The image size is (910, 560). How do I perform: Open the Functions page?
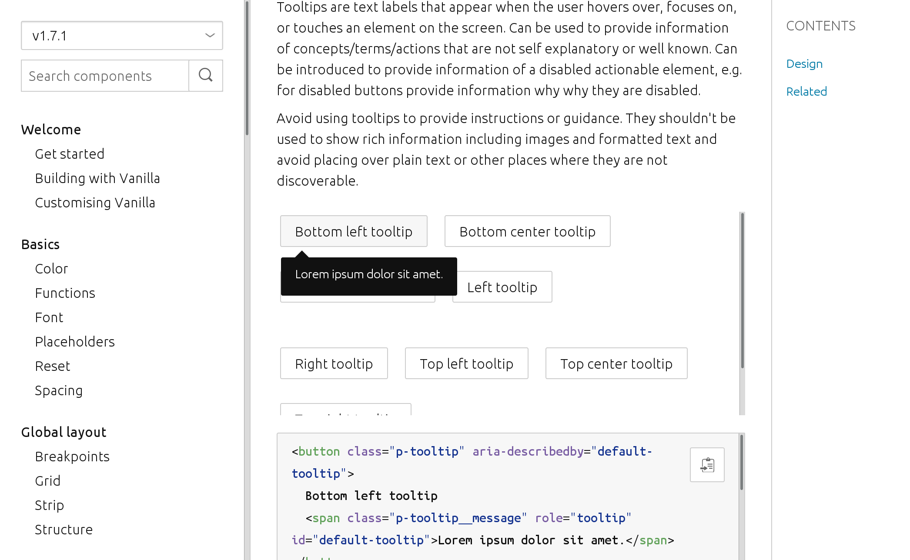coord(65,293)
